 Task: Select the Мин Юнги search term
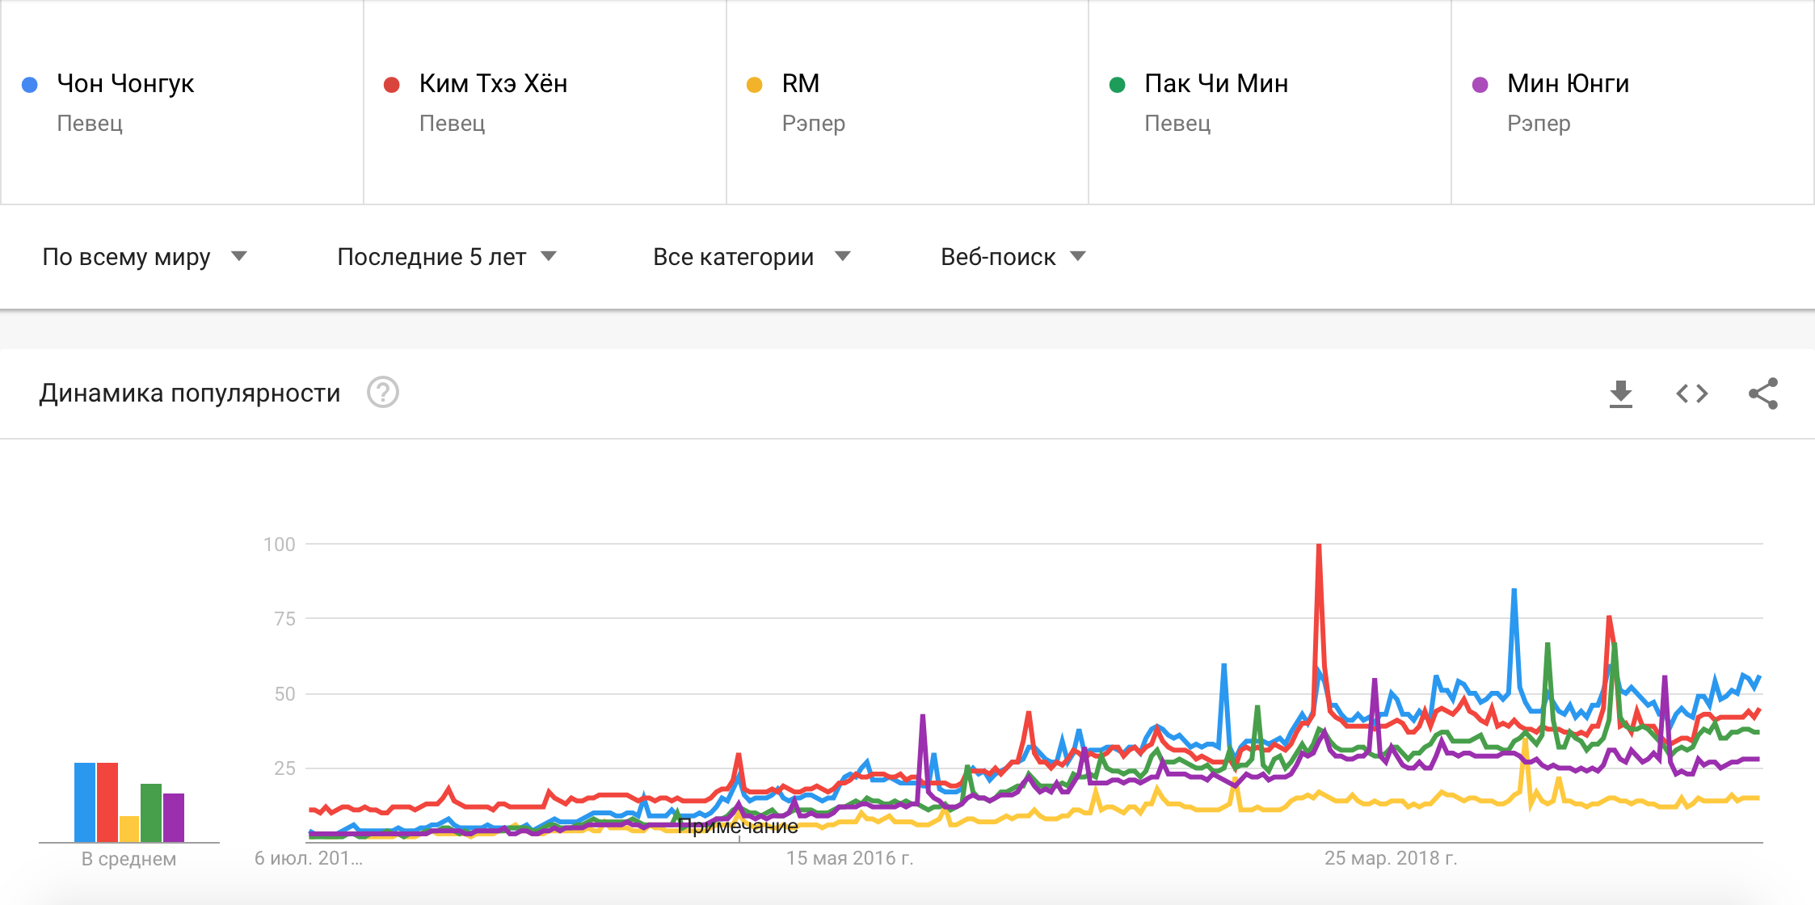[1568, 83]
